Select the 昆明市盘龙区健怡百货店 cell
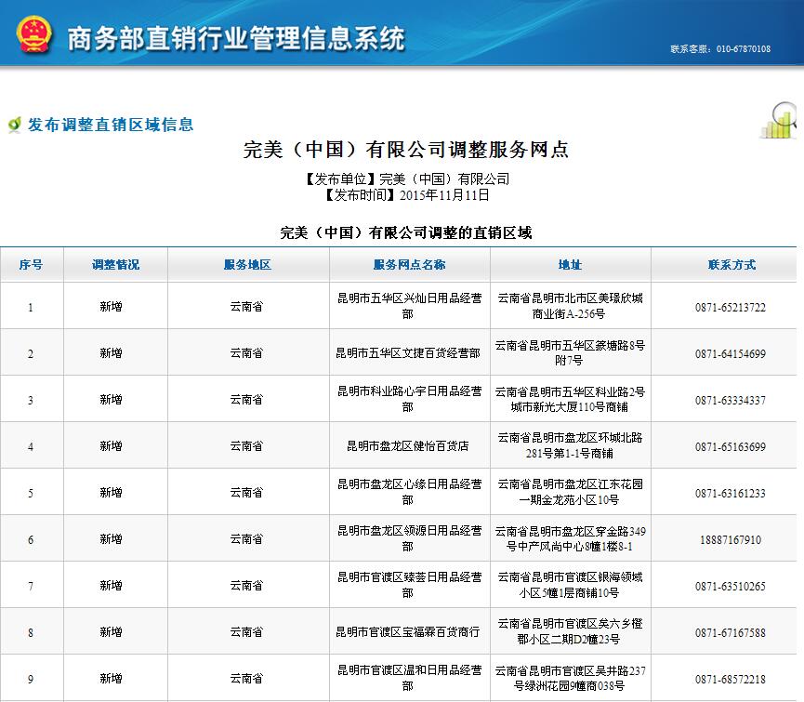804x702 pixels. click(x=408, y=446)
